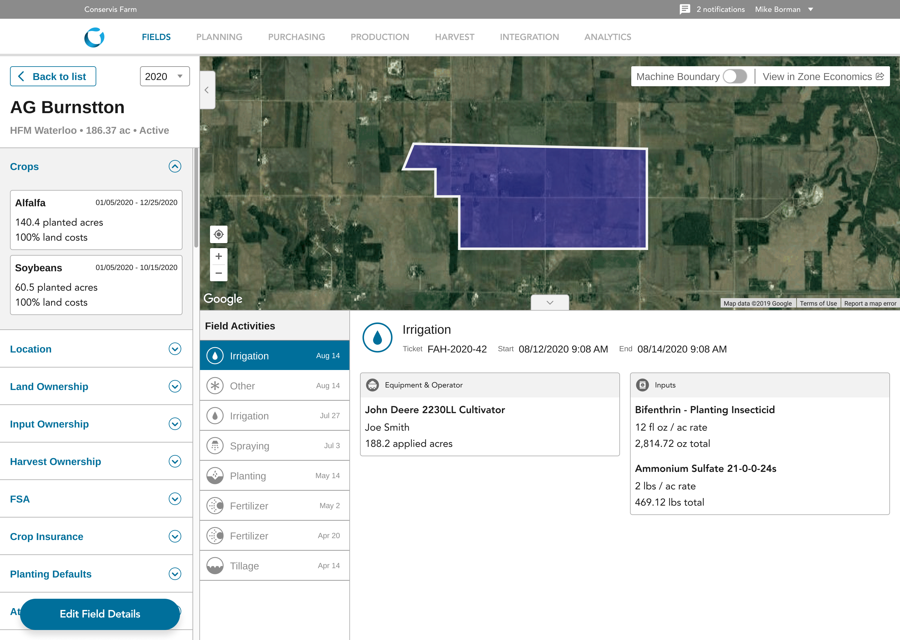Open the HARVEST tab
Screen dimensions: 900x640
(454, 37)
